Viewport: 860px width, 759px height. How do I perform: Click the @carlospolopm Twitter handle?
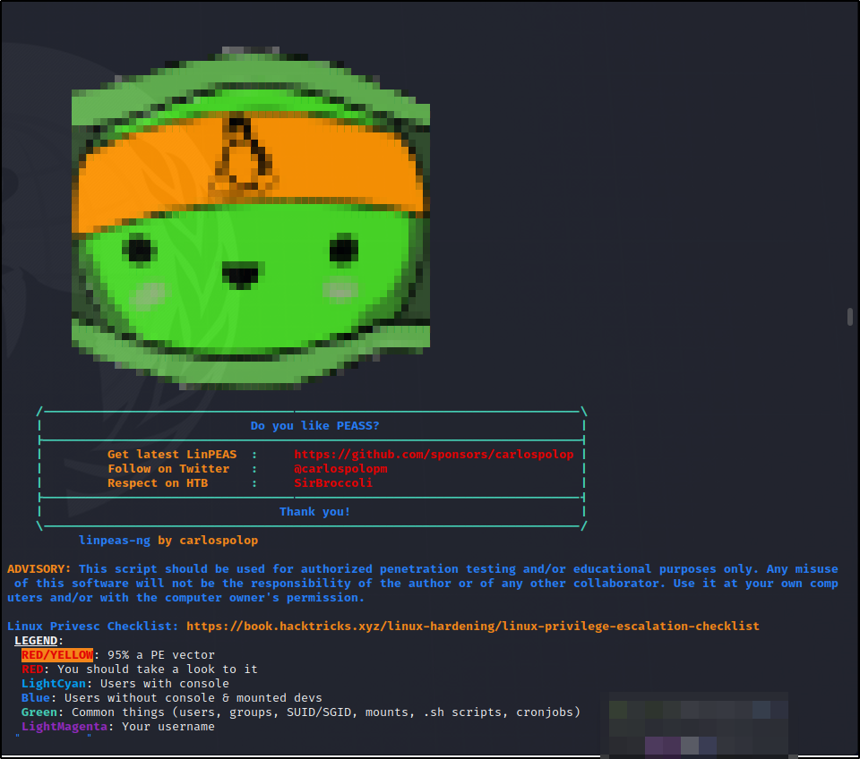340,468
